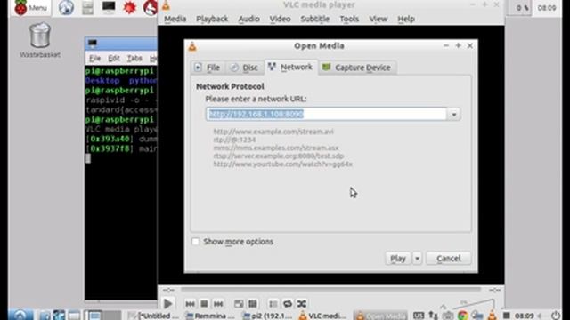Open the Edit menu in the terminal window
Viewport: 570px width, 320px height.
tap(114, 58)
